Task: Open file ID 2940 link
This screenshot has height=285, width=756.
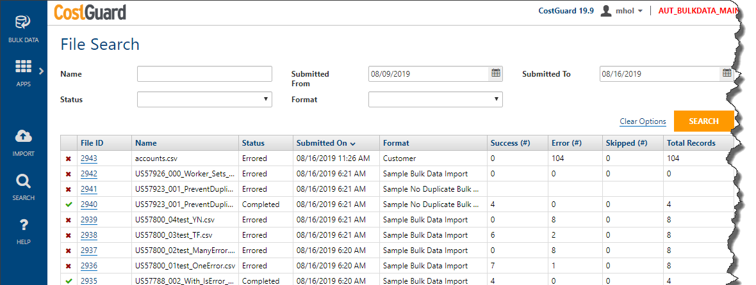Action: [x=88, y=204]
